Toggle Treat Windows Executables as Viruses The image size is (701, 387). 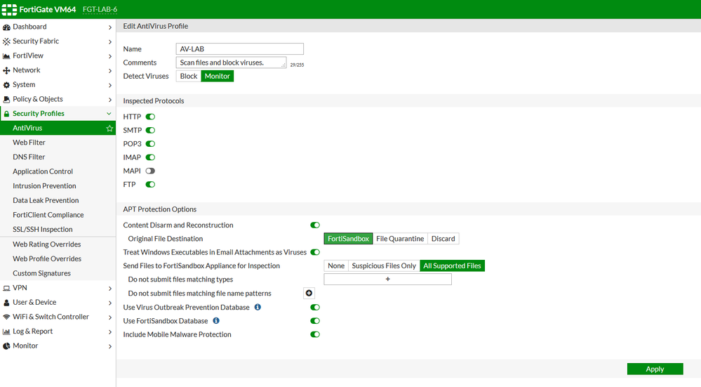315,252
